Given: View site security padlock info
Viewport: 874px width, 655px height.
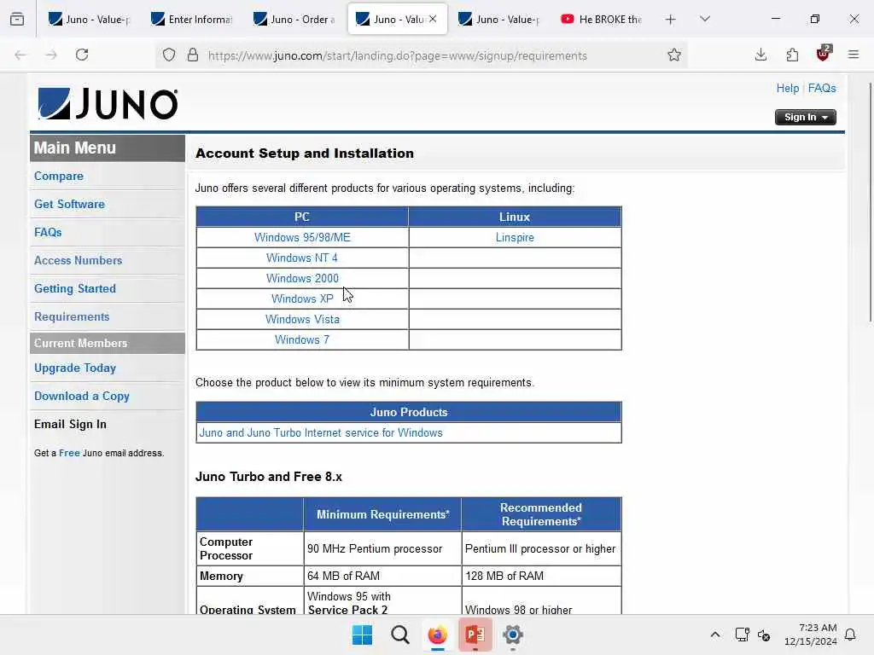Looking at the screenshot, I should coord(193,55).
